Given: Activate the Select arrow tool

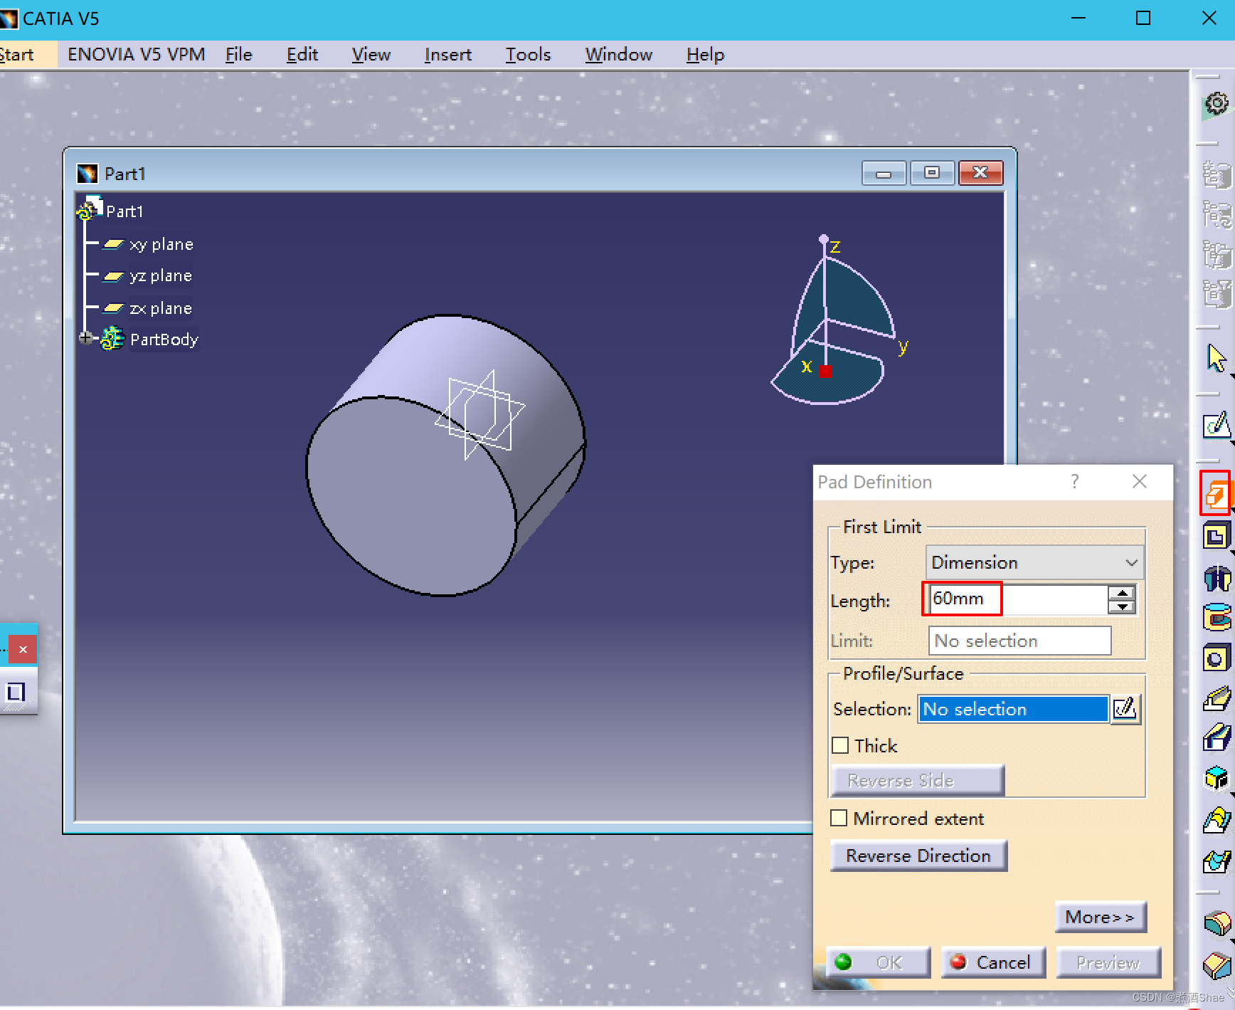Looking at the screenshot, I should (x=1216, y=358).
